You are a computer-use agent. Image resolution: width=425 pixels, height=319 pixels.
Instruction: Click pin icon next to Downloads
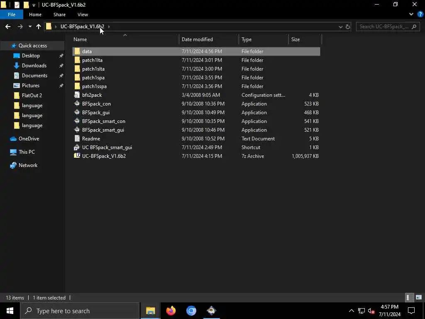(x=61, y=66)
